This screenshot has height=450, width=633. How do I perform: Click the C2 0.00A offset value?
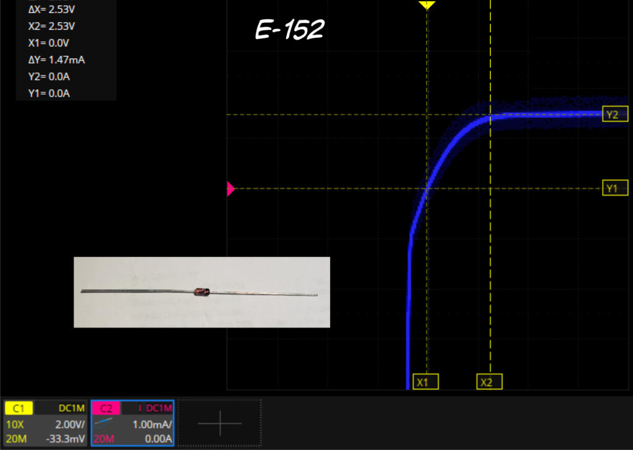(x=158, y=439)
